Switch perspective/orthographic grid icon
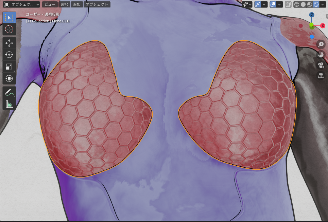 coord(321,75)
